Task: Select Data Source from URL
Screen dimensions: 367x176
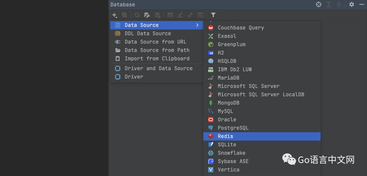Action: (x=155, y=42)
